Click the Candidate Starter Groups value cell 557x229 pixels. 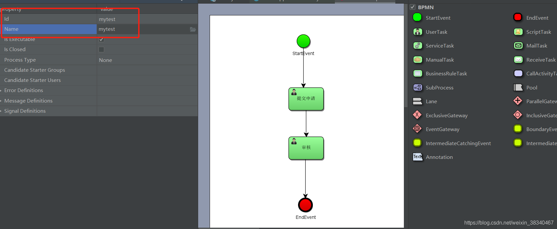[x=147, y=70]
